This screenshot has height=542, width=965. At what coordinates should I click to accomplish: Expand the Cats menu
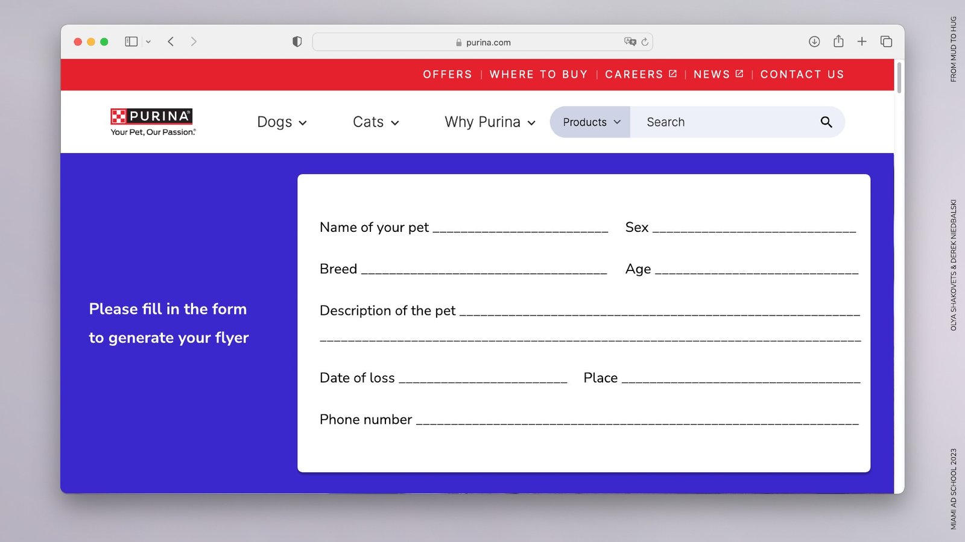(x=376, y=122)
